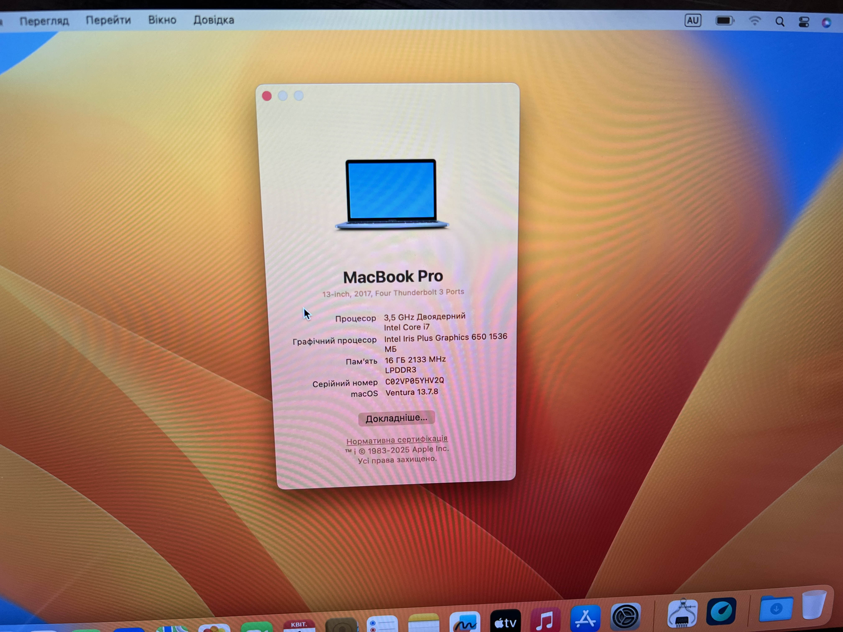Click the macOS label
This screenshot has height=632, width=843.
pos(364,394)
